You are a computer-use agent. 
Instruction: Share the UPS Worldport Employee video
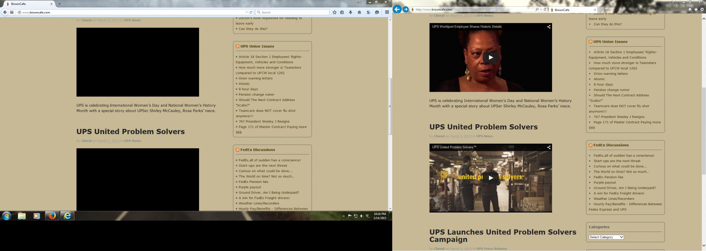(x=549, y=26)
